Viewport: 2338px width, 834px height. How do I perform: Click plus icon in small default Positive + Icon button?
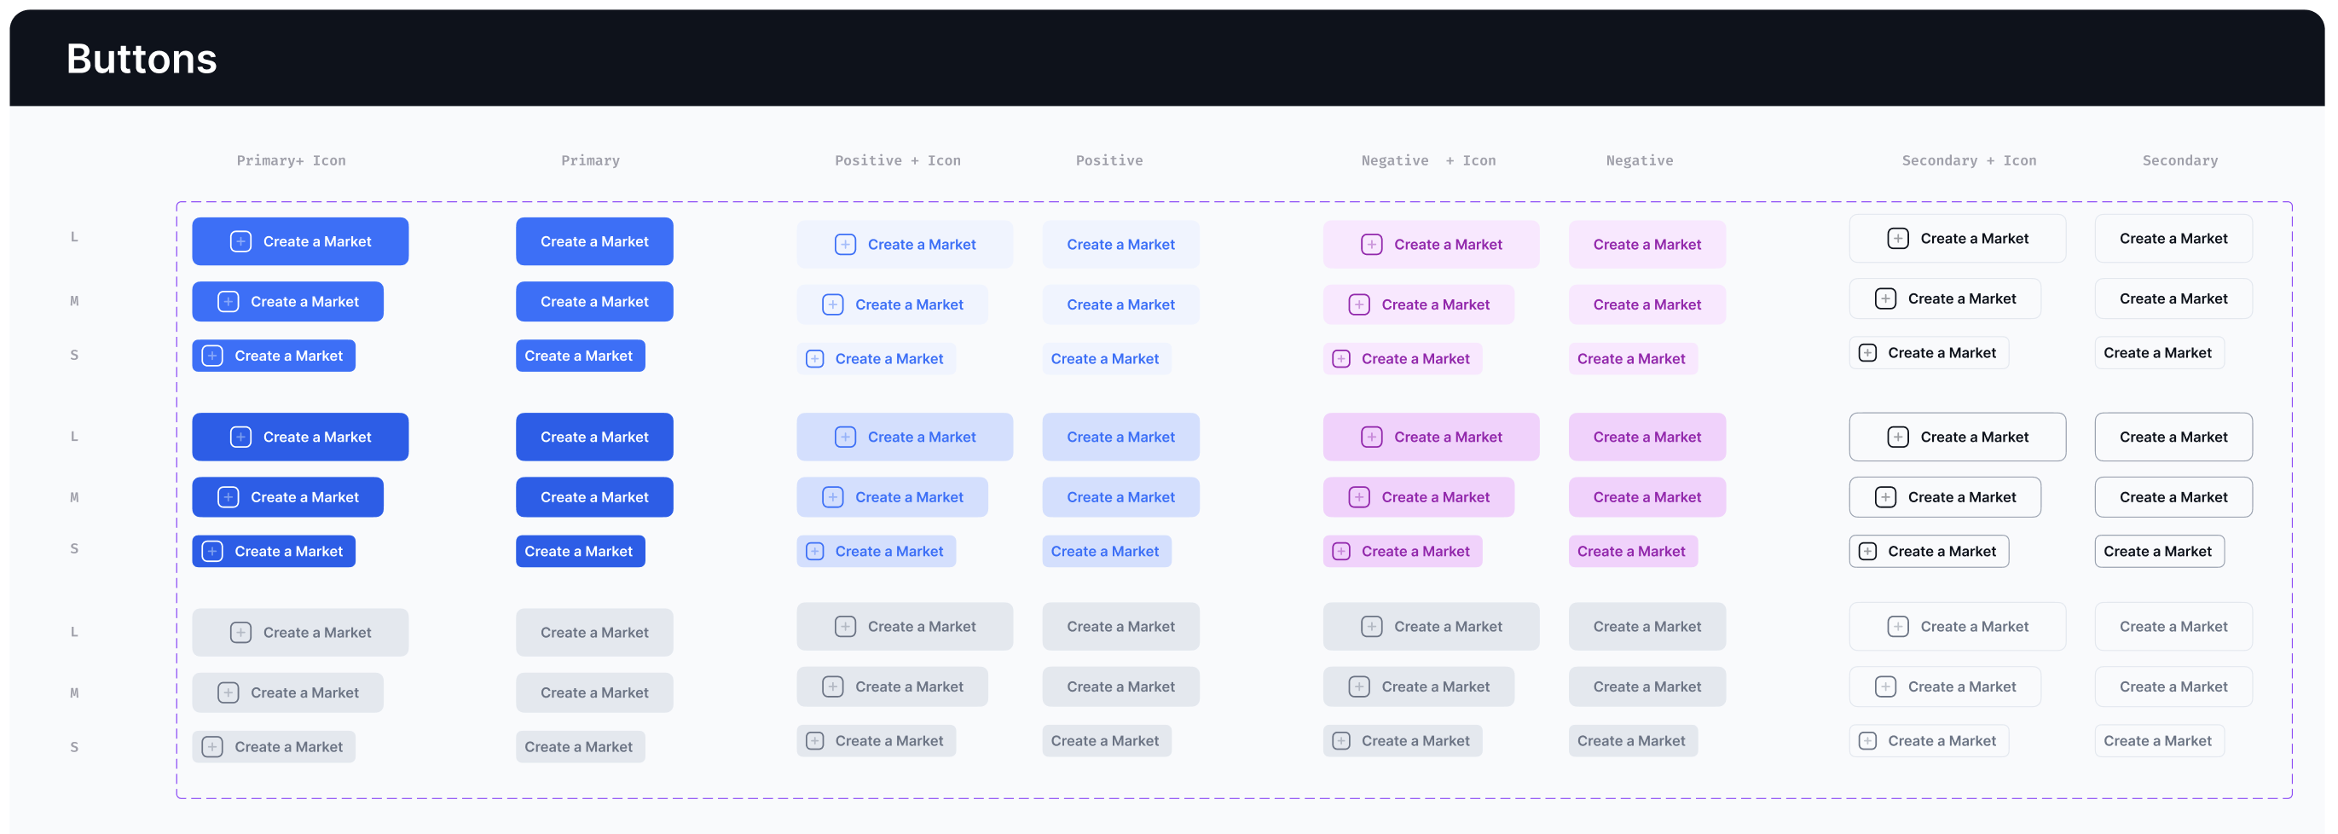click(815, 359)
